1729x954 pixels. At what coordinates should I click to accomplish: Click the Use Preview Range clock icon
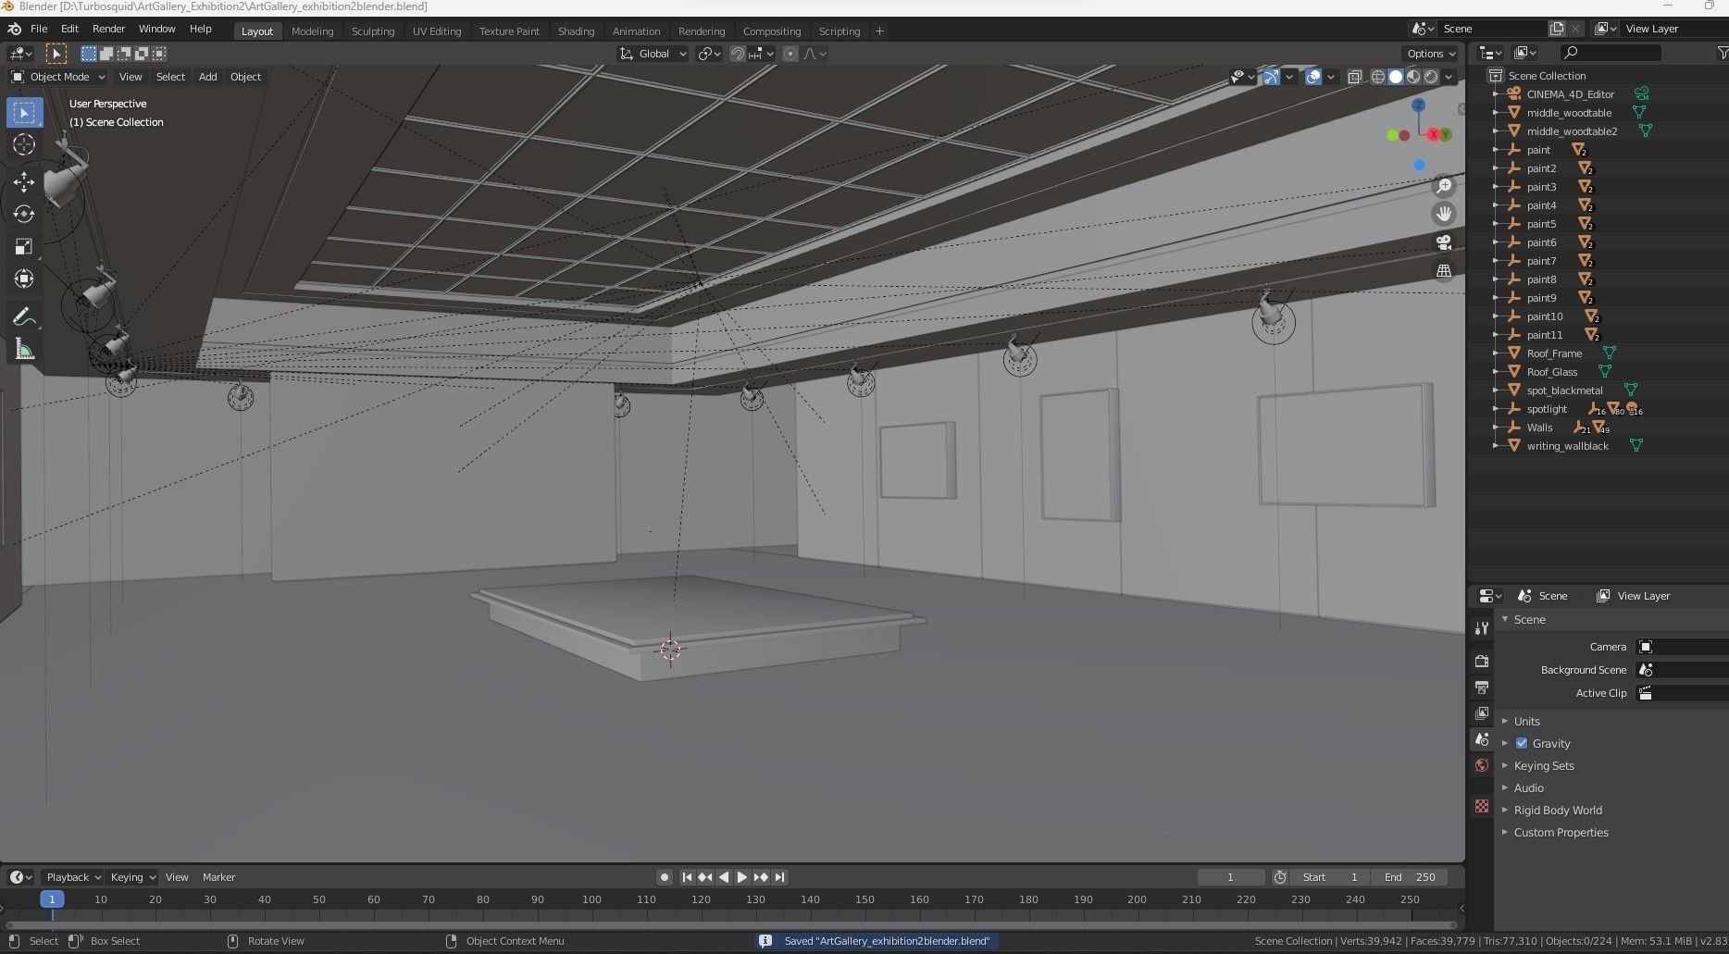(x=1280, y=877)
